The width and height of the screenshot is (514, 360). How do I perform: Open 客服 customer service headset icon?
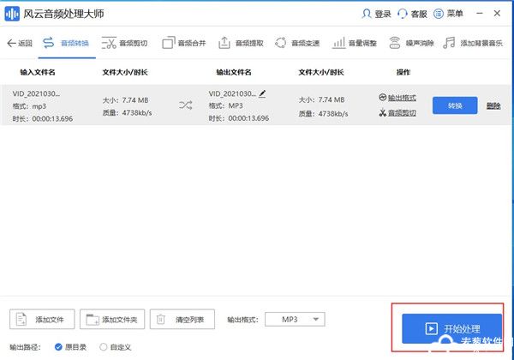(x=403, y=14)
